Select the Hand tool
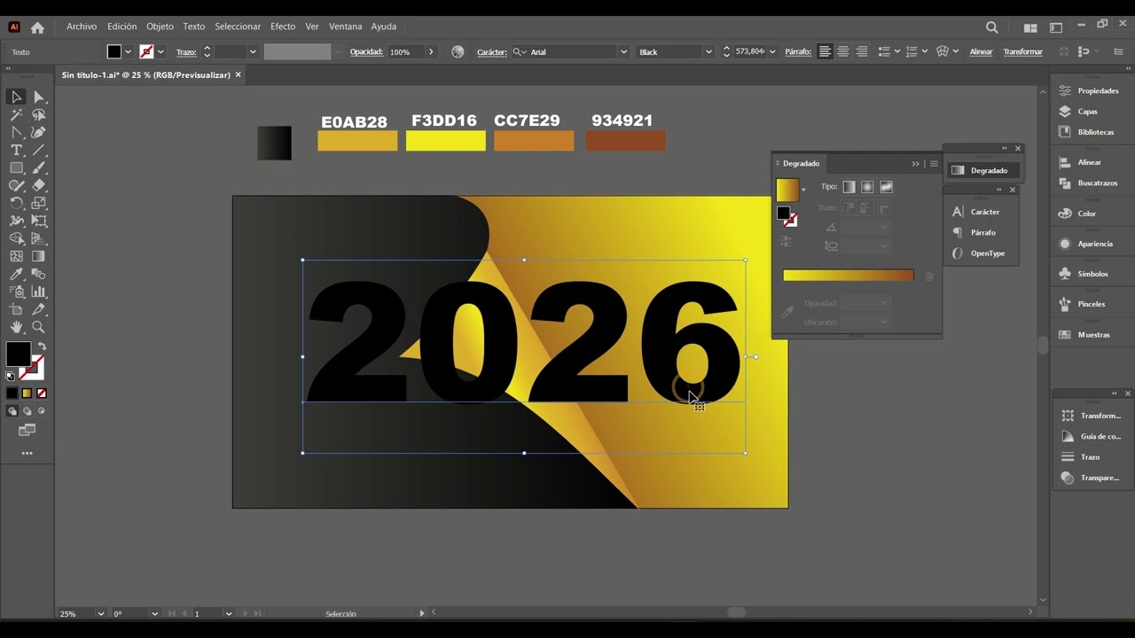The image size is (1135, 638). point(16,327)
